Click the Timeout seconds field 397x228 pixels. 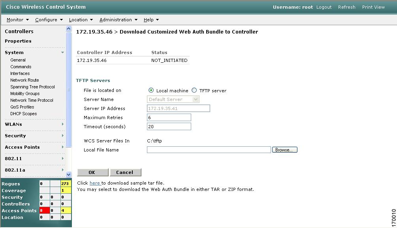tap(169, 127)
